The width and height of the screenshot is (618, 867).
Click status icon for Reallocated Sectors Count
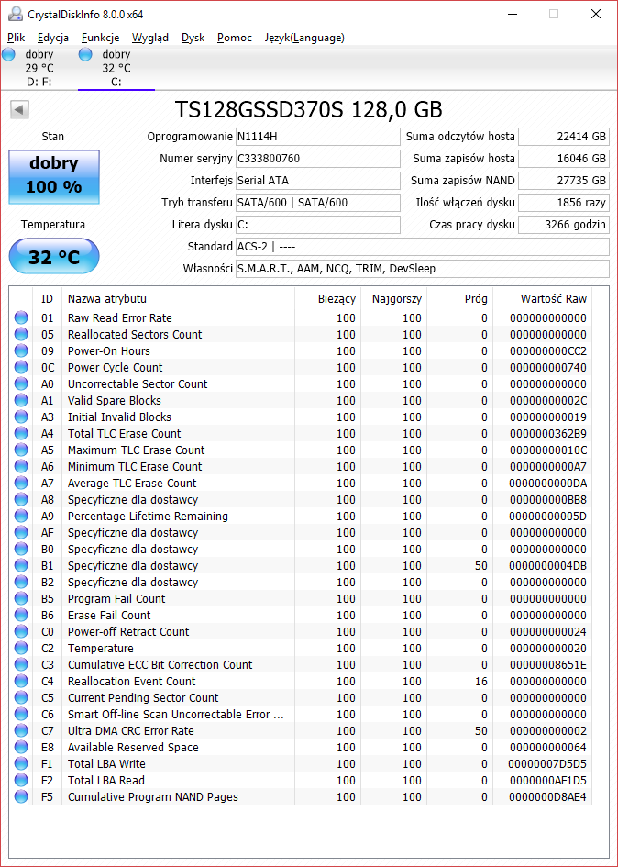[21, 335]
